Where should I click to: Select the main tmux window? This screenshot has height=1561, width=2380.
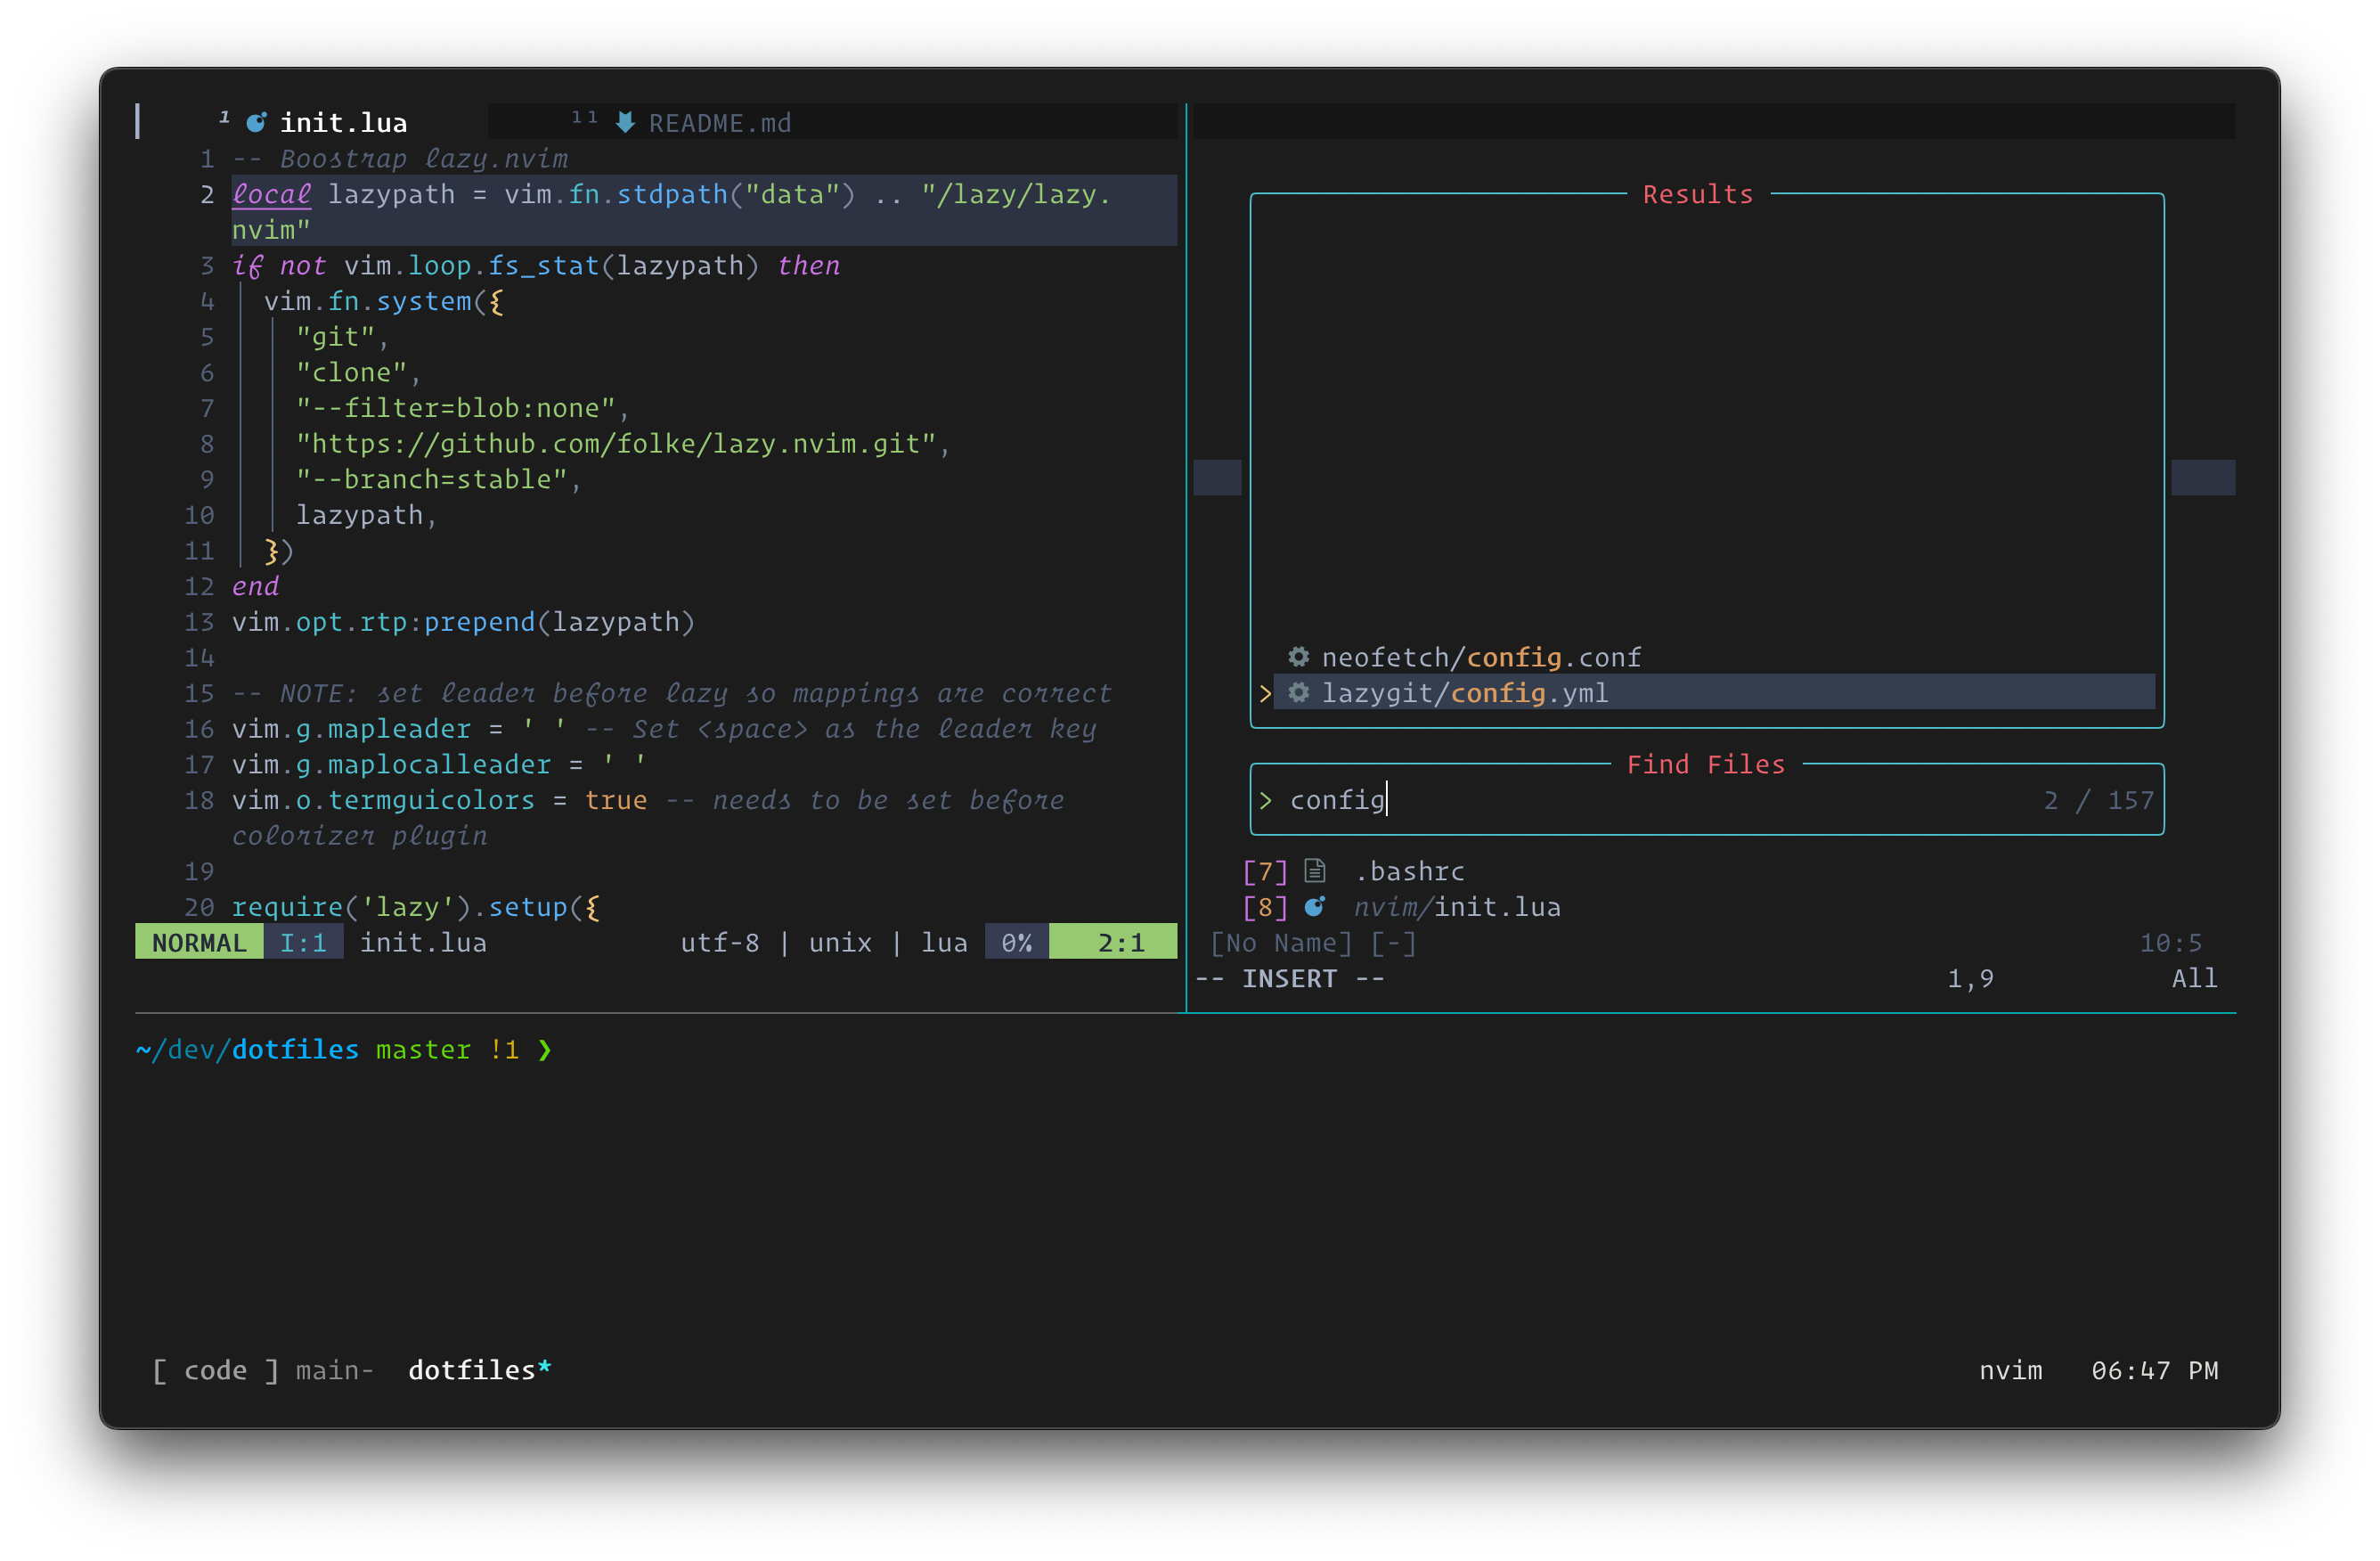pos(335,1370)
